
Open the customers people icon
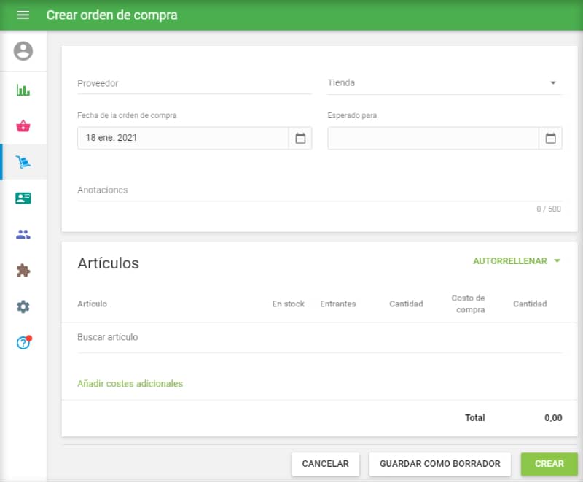point(23,234)
